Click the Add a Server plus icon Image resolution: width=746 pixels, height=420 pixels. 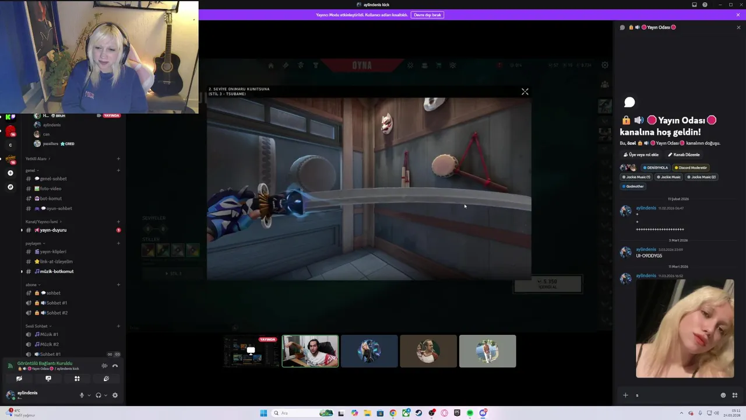click(x=10, y=173)
